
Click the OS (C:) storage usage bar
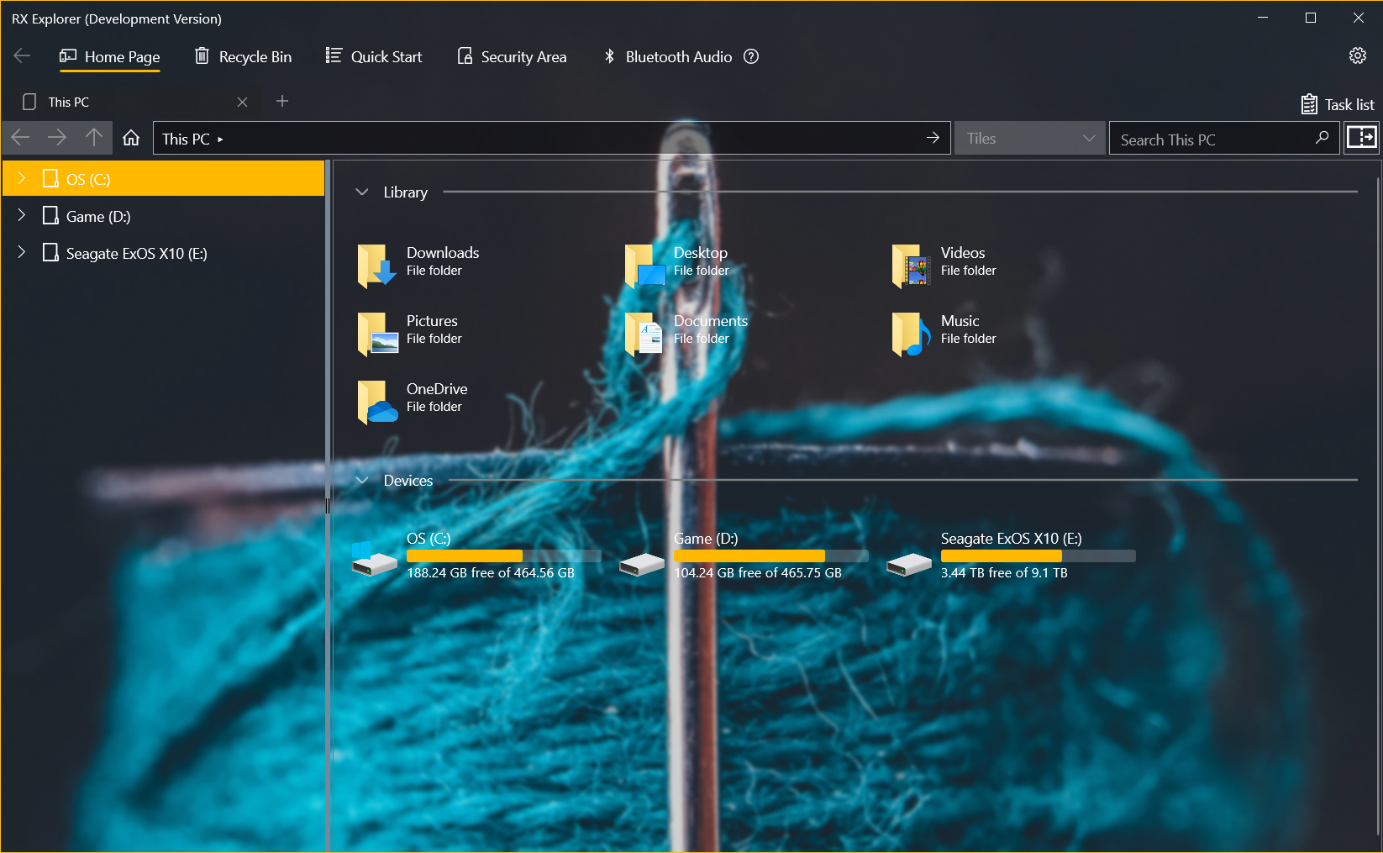click(x=504, y=556)
